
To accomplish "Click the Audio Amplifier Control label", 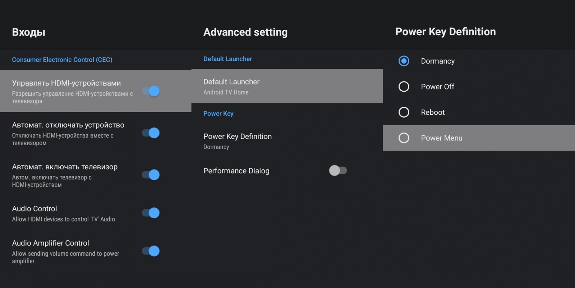I will pos(51,243).
